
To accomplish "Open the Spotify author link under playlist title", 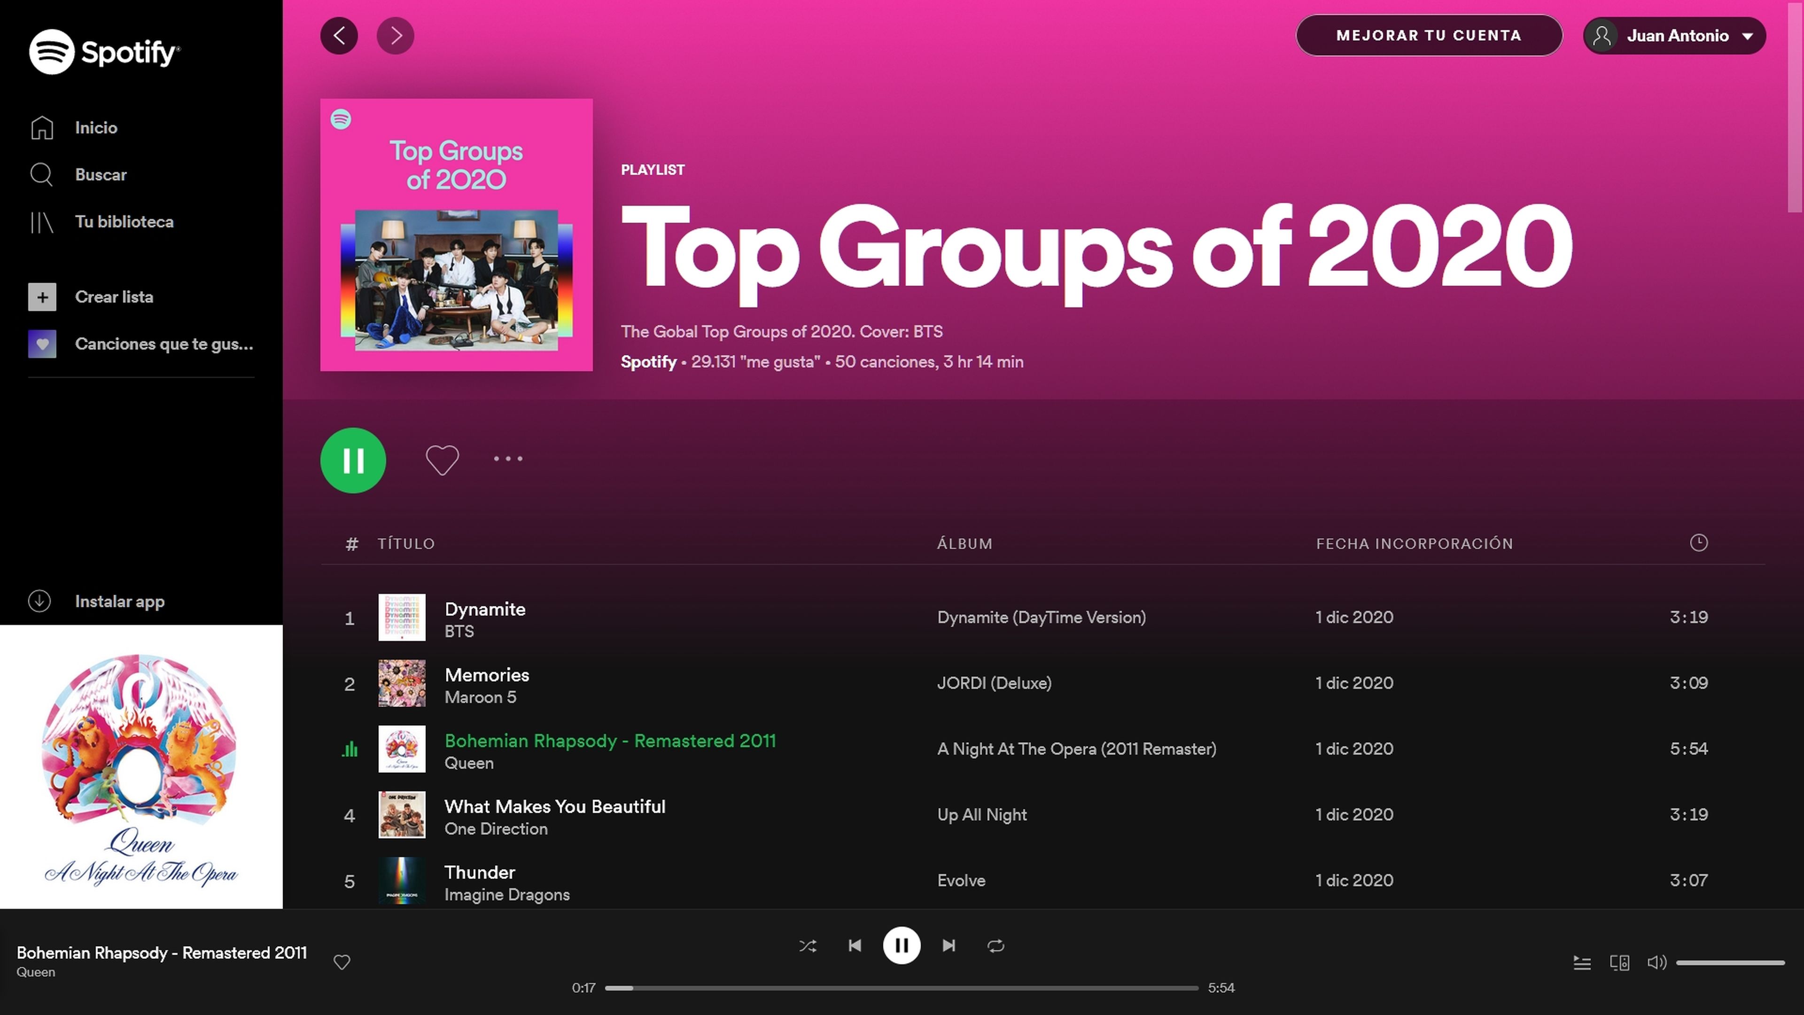I will pos(648,362).
